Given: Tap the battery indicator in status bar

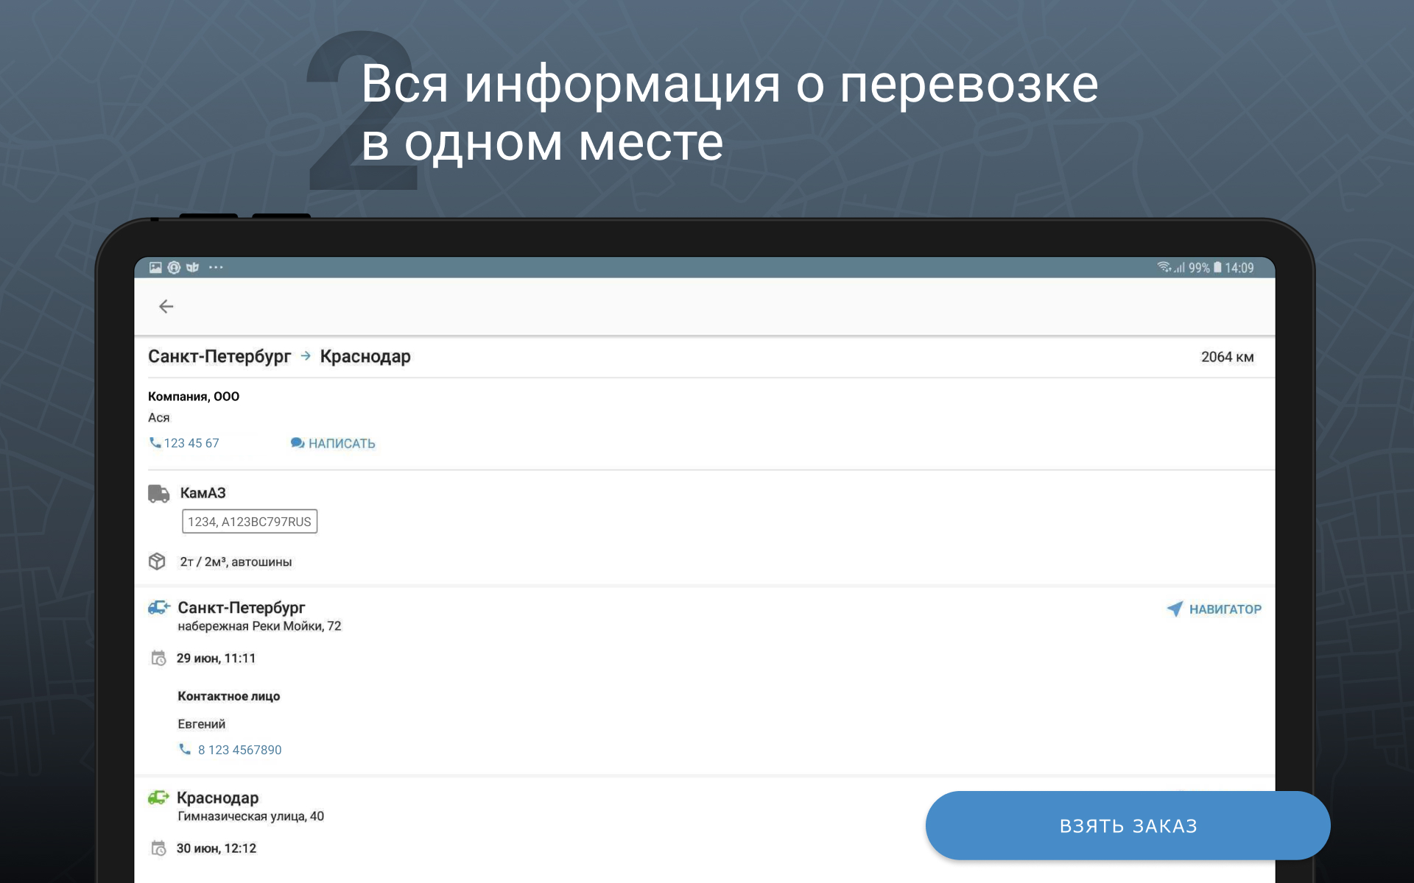Looking at the screenshot, I should (1217, 268).
